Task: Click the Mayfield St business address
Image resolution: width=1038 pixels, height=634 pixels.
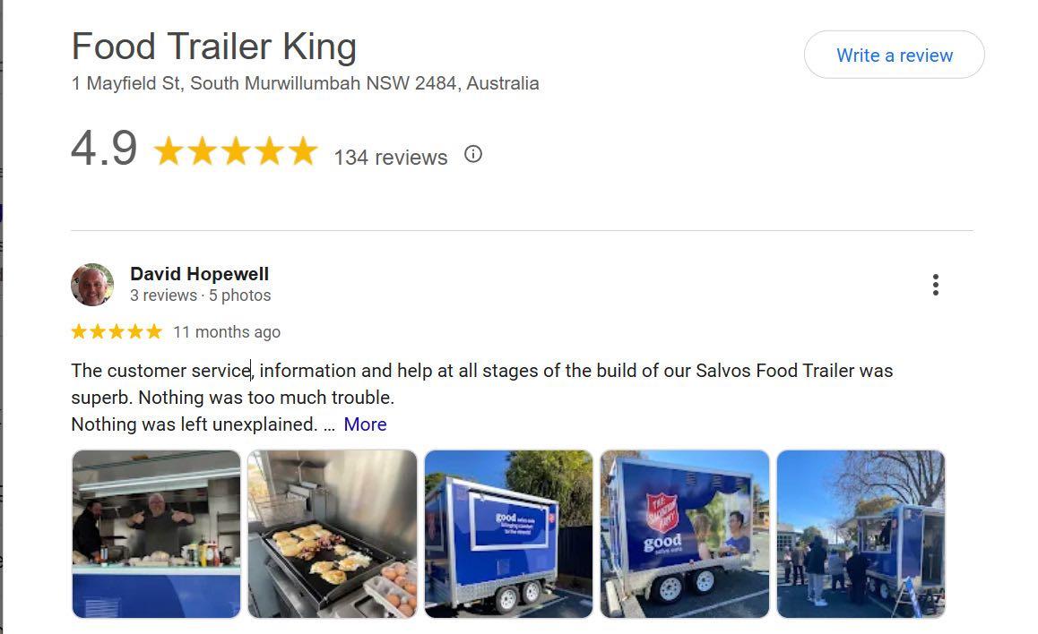Action: 305,83
